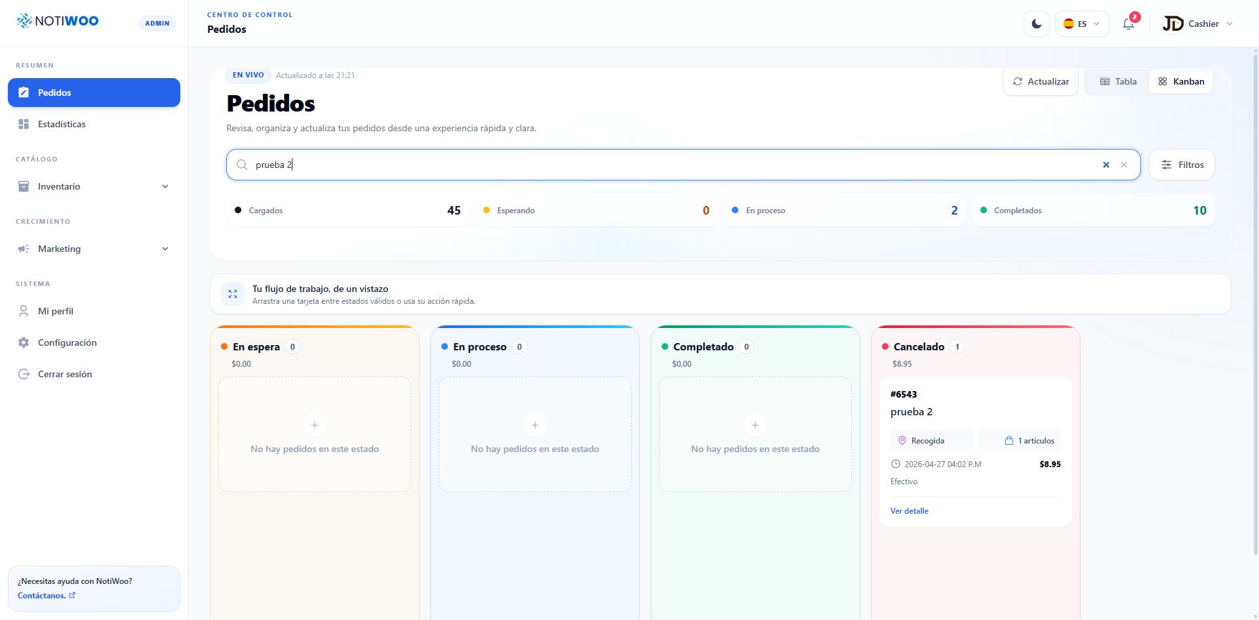Open the Cashier user menu

[1198, 24]
